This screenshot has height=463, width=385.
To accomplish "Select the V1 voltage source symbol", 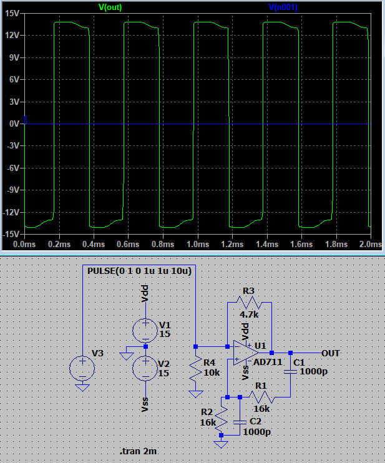I will pos(145,329).
